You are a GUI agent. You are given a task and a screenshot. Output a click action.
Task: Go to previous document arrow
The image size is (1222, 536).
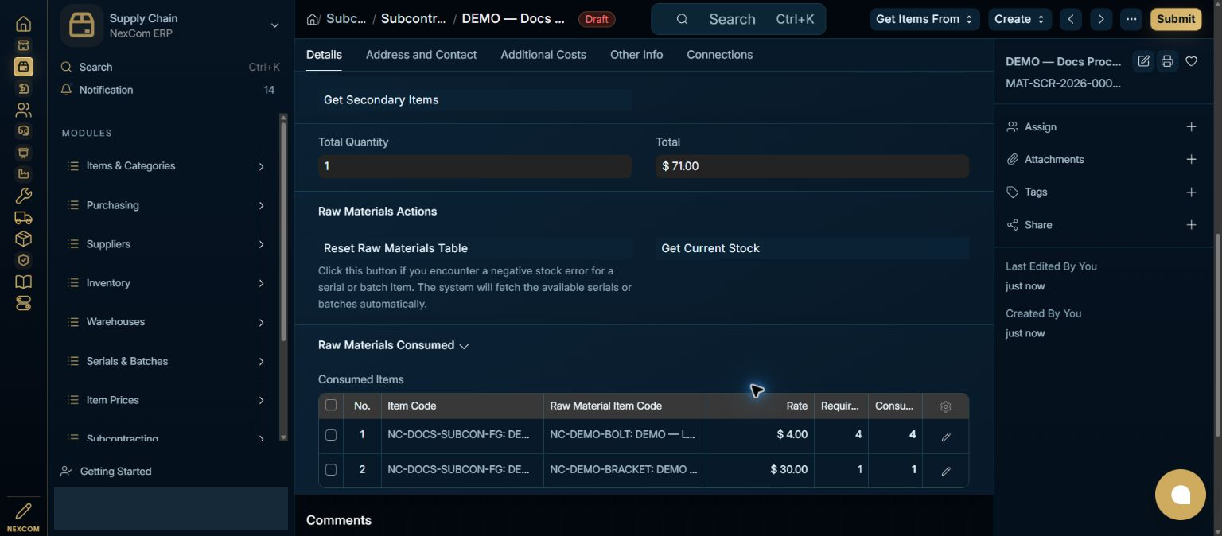point(1071,19)
